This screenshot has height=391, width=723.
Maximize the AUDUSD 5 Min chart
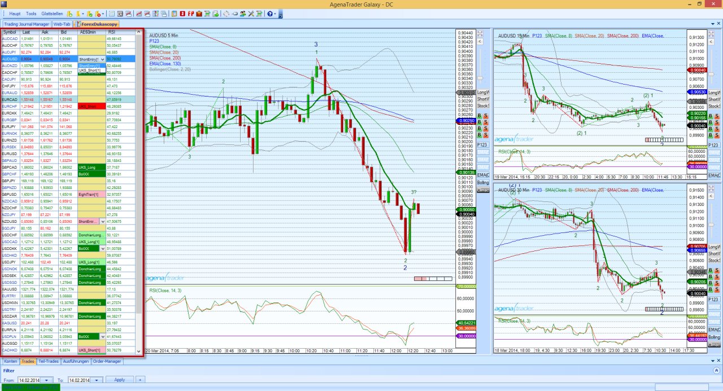click(481, 34)
